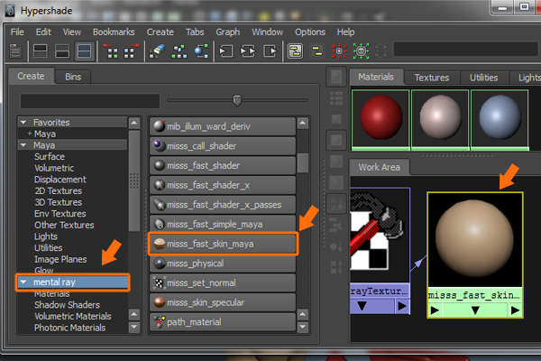Toggle the show top tabs only layout
This screenshot has width=541, height=361.
41,51
